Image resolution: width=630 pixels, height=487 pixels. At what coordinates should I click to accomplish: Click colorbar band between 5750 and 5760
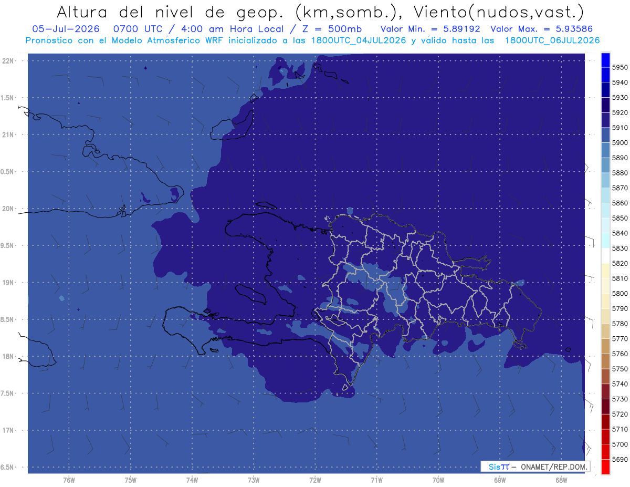tap(605, 361)
